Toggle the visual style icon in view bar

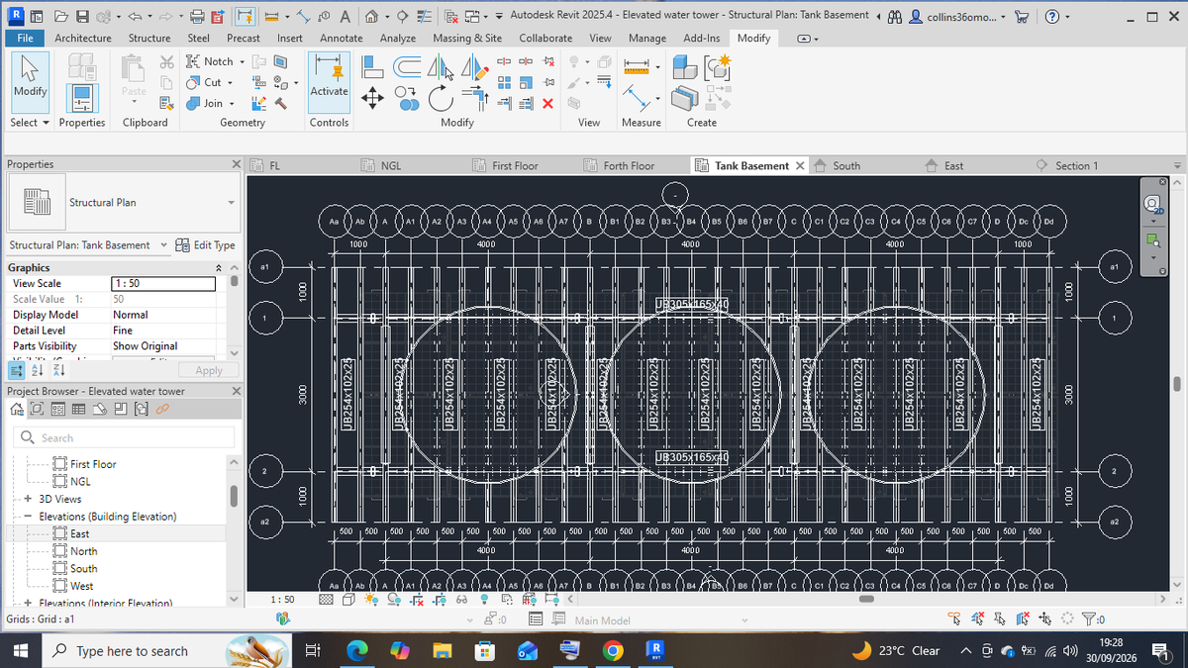pyautogui.click(x=350, y=600)
